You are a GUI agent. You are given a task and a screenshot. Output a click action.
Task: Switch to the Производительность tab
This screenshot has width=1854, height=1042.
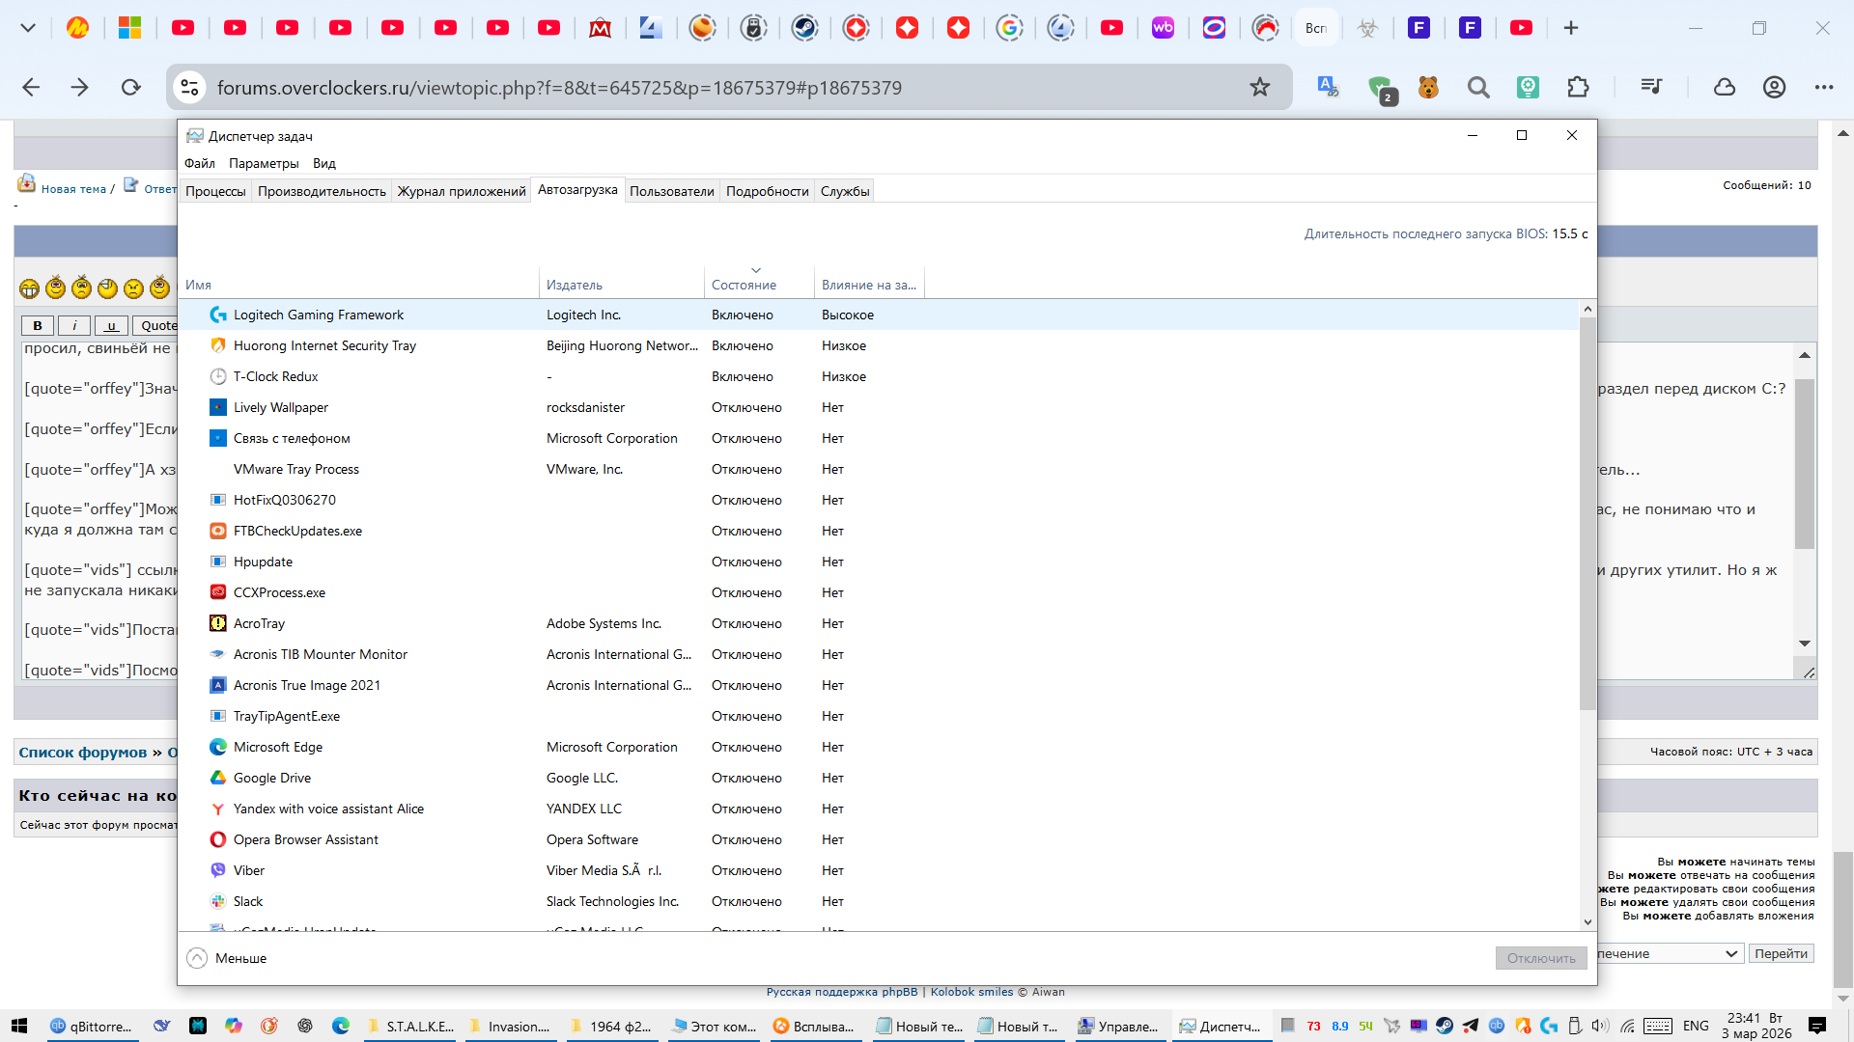322,191
